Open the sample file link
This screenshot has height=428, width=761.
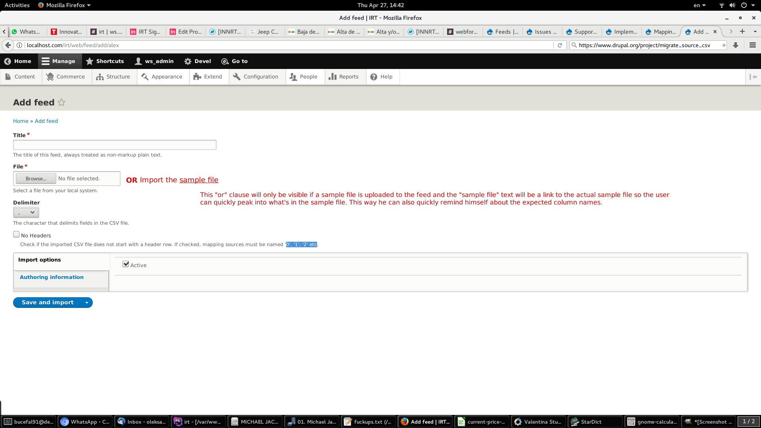click(199, 180)
